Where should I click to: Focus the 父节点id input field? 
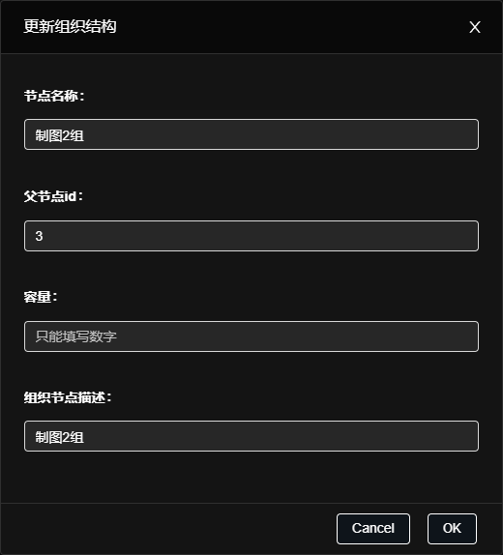251,236
